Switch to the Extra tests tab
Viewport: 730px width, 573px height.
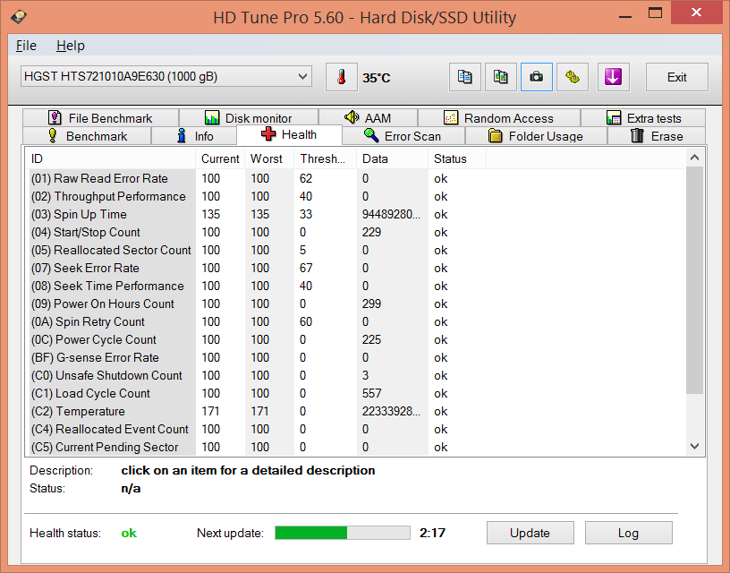tap(643, 118)
